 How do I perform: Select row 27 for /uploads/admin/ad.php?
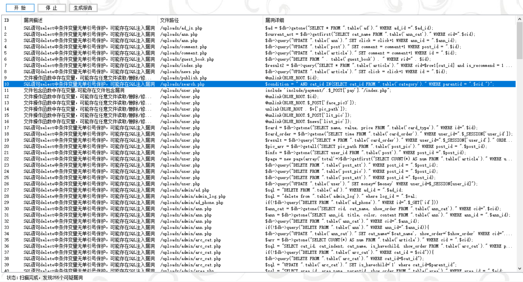point(185,190)
